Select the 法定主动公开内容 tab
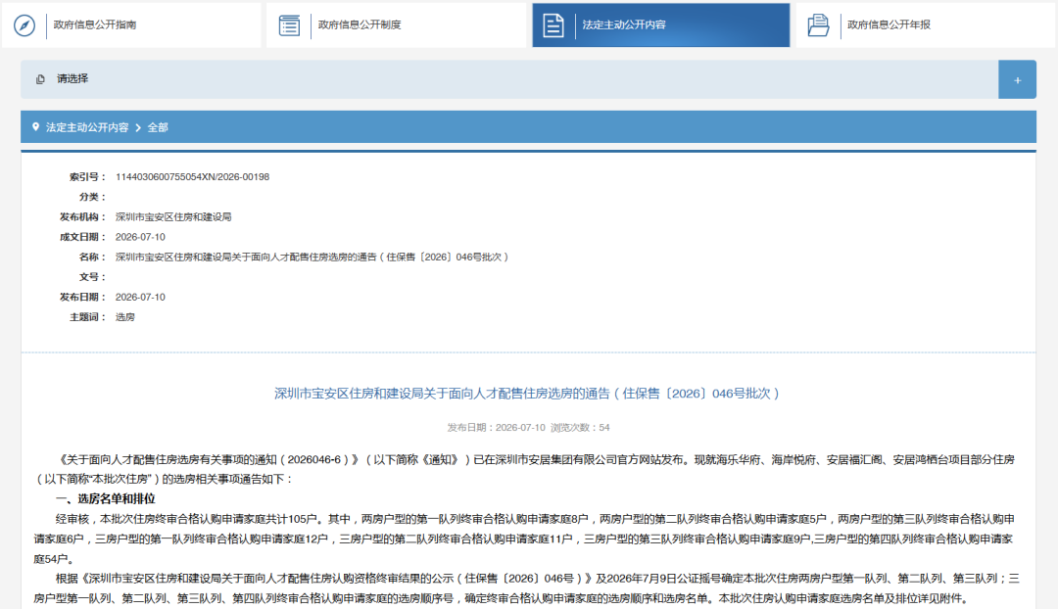 (660, 24)
